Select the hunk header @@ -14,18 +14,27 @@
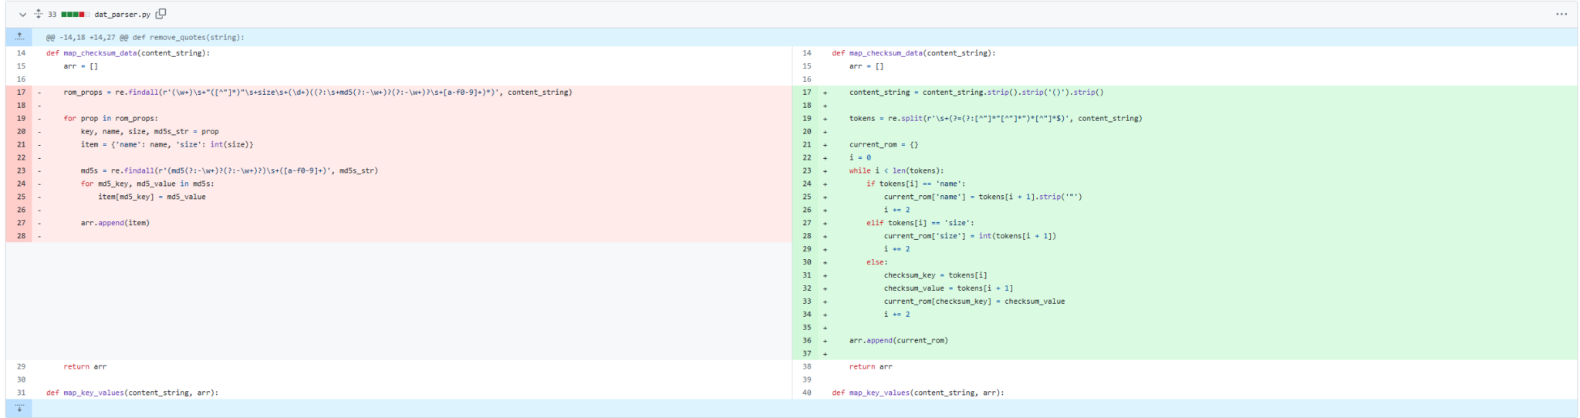This screenshot has height=418, width=1580. [x=144, y=37]
